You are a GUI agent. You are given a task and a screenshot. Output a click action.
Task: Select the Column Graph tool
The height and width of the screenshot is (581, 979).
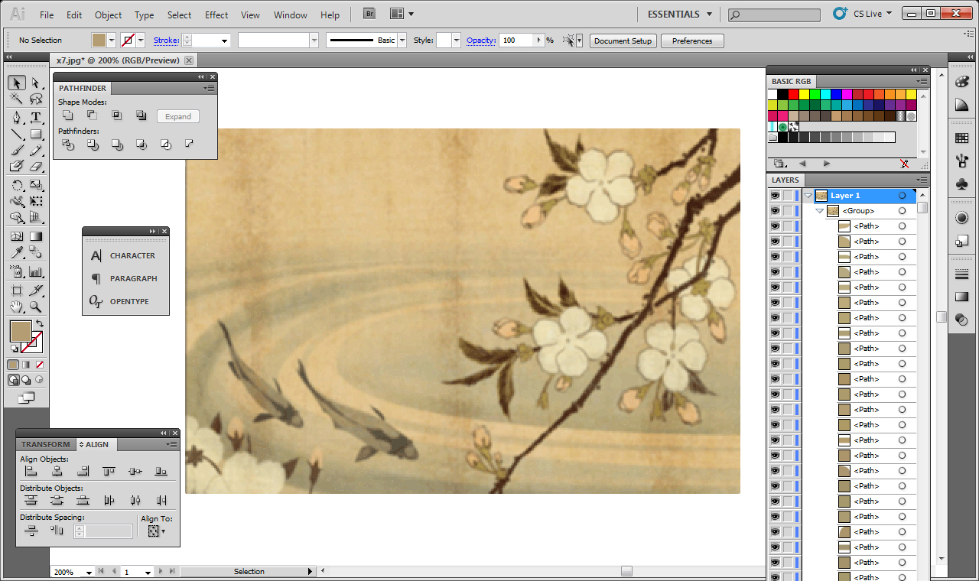click(x=35, y=271)
